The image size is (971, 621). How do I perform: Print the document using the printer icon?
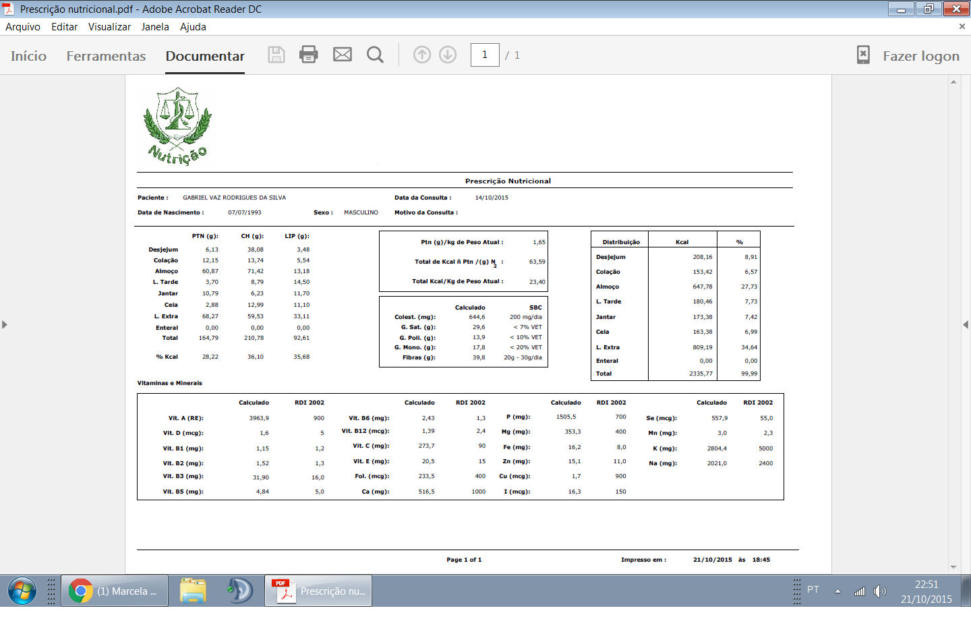(x=309, y=55)
